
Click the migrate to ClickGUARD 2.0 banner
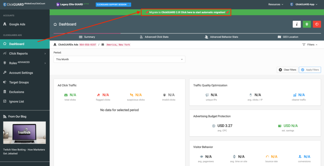point(186,12)
